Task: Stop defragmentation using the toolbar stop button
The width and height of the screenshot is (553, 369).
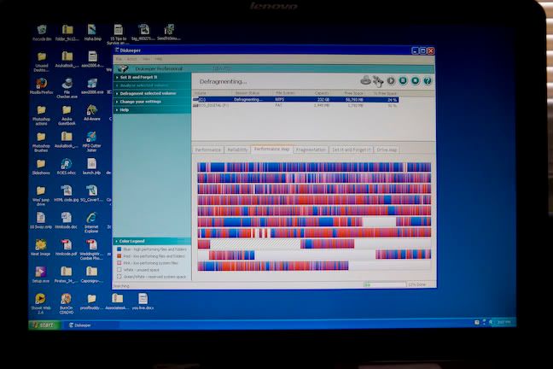Action: pyautogui.click(x=415, y=81)
